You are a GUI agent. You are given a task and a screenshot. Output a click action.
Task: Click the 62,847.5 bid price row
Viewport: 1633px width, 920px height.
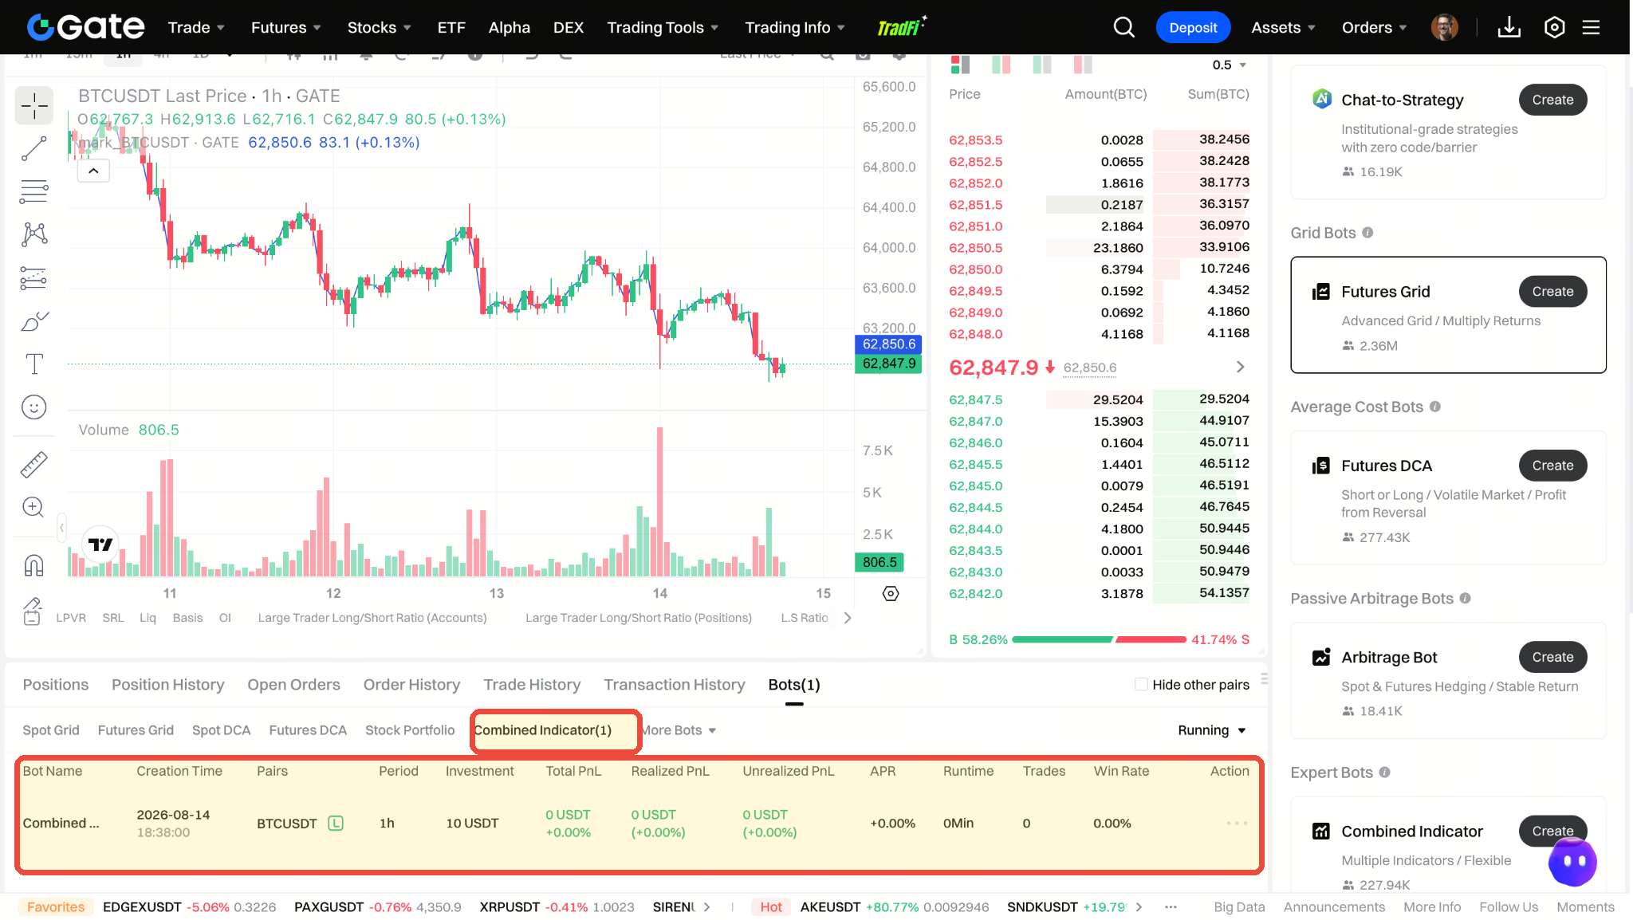pyautogui.click(x=1099, y=399)
